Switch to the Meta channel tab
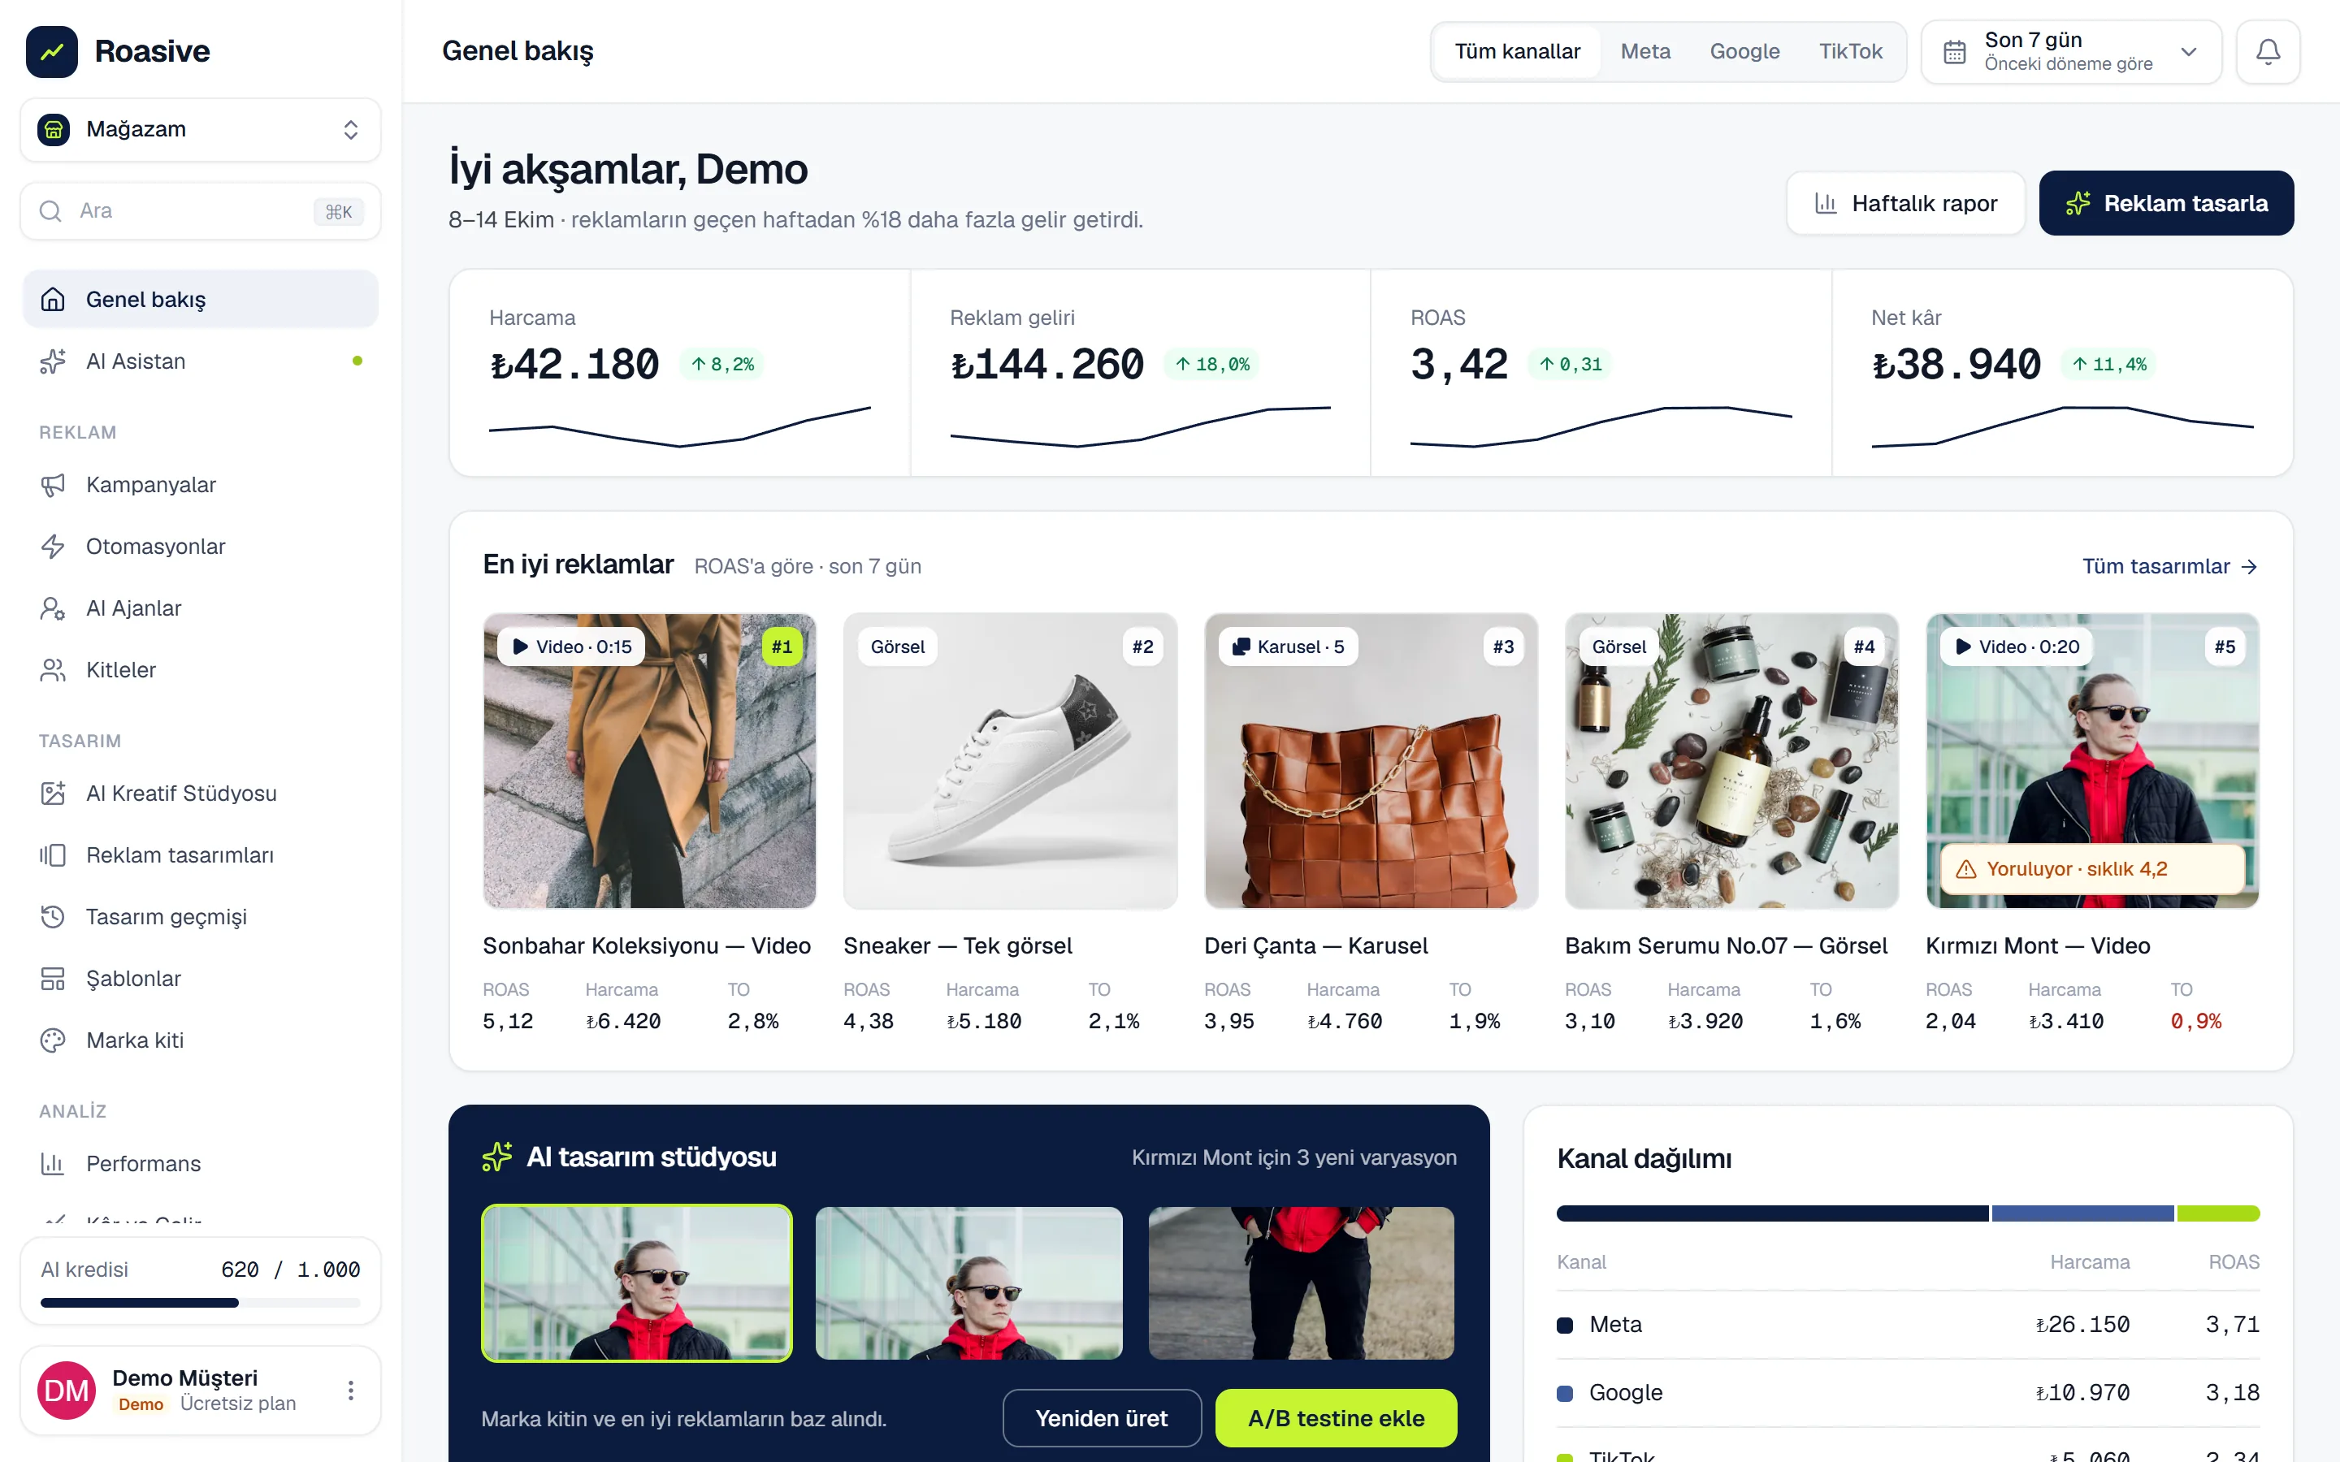 pos(1646,51)
